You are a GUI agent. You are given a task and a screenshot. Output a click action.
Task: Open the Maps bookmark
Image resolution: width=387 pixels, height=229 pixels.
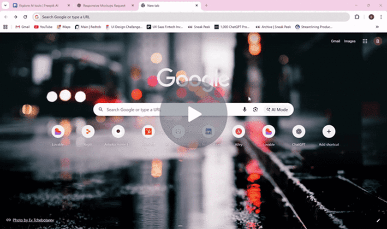tap(64, 27)
